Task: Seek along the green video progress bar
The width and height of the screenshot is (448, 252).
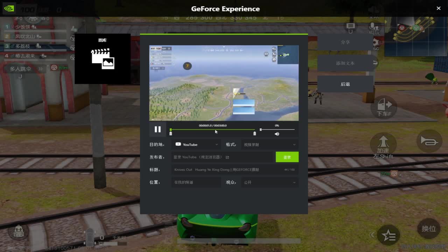Action: (212, 129)
